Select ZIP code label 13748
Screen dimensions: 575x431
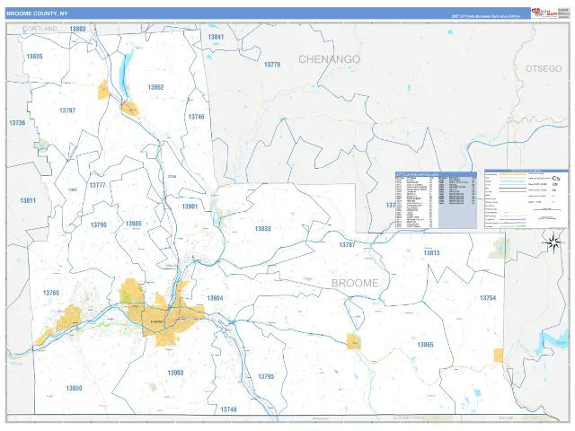tap(228, 409)
